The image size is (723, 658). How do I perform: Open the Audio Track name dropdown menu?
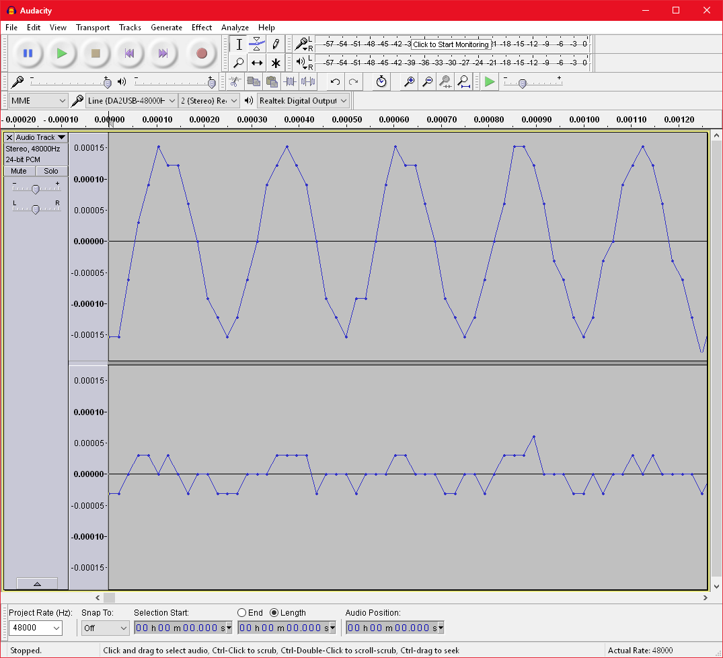tap(41, 137)
